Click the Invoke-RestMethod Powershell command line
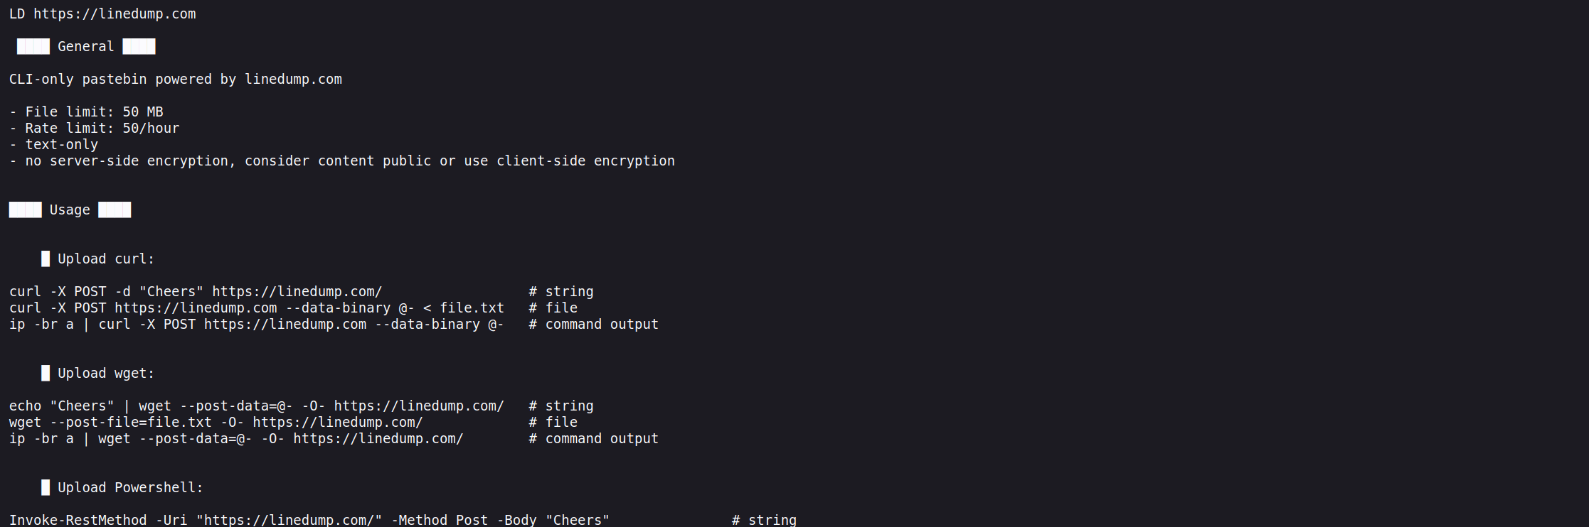The image size is (1589, 527). coord(309,520)
